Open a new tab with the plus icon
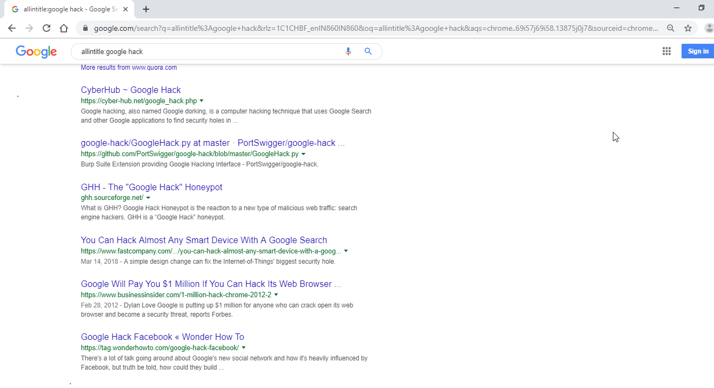This screenshot has height=388, width=714. pyautogui.click(x=146, y=9)
